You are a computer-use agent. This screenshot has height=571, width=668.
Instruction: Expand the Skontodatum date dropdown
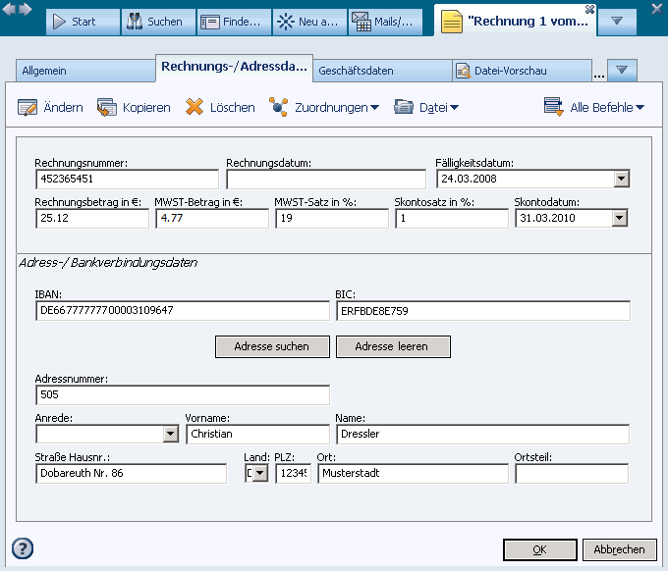point(620,219)
